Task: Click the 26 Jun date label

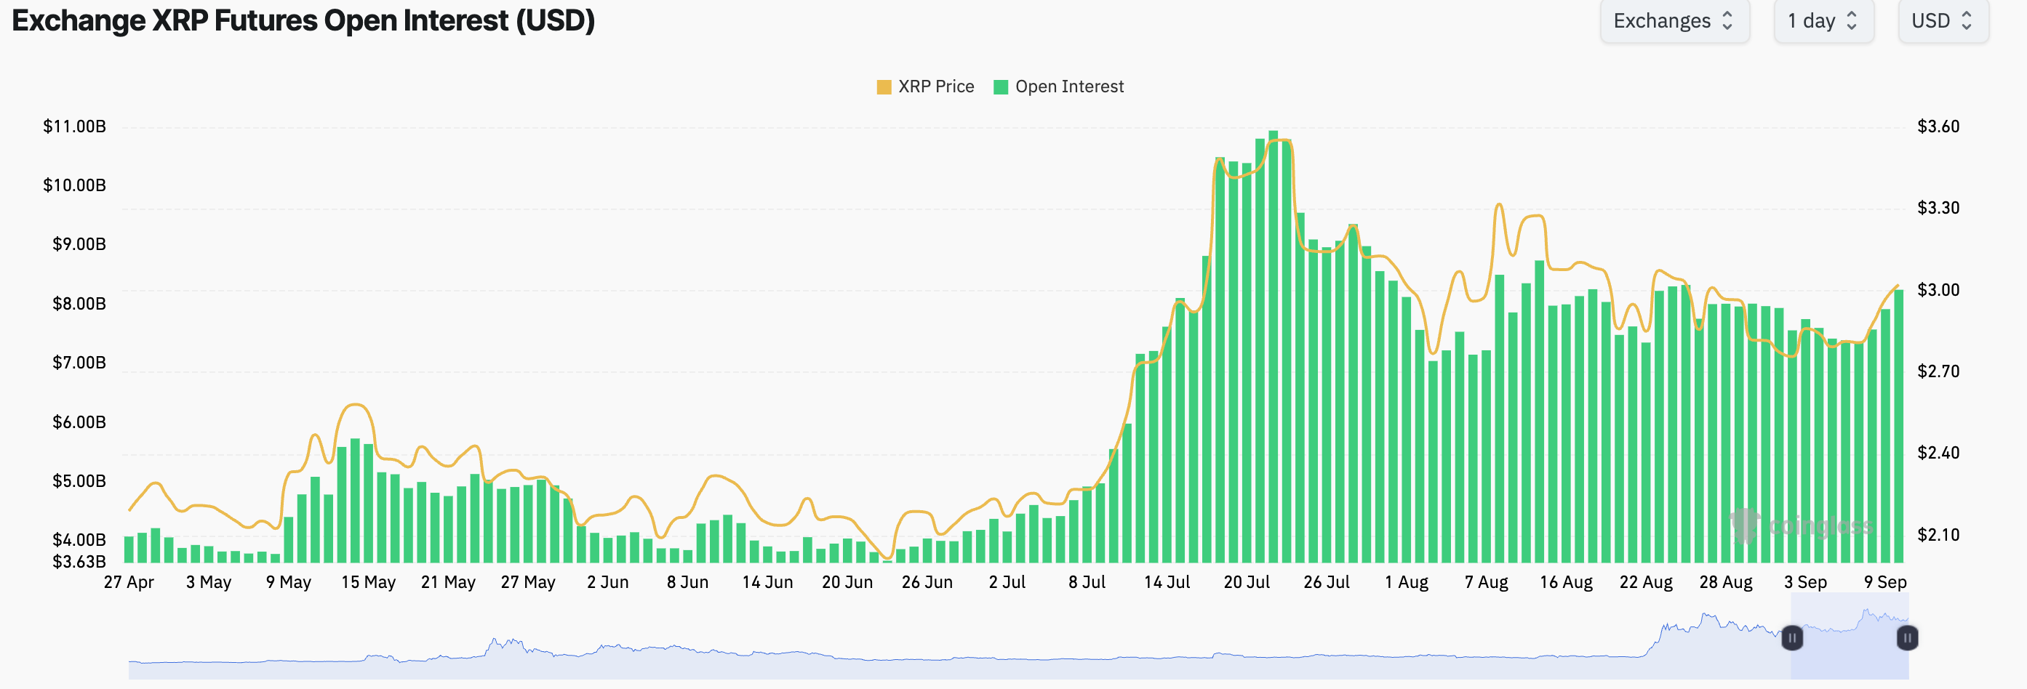Action: point(928,583)
